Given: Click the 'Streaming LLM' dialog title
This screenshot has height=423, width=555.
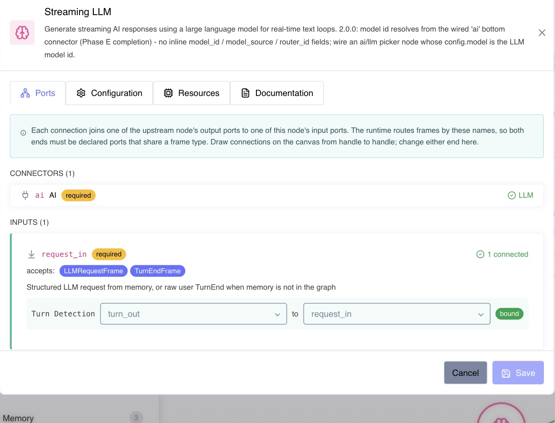Looking at the screenshot, I should click(78, 12).
